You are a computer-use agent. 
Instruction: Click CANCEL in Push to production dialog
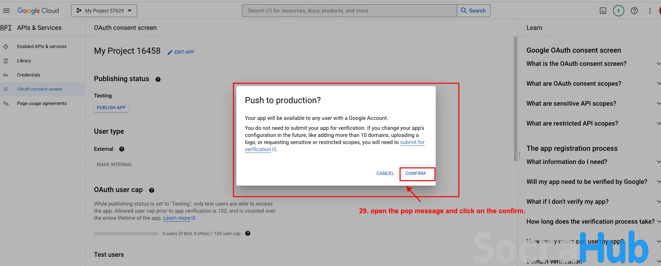[385, 174]
